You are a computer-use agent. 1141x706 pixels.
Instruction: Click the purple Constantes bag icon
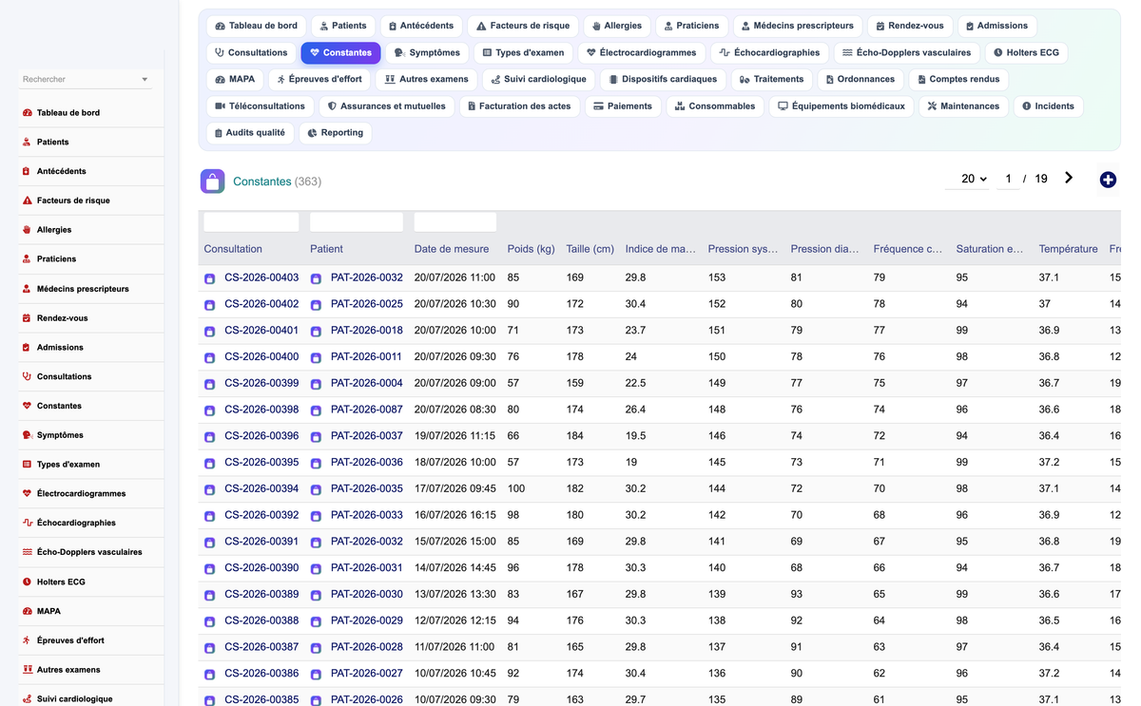coord(213,181)
